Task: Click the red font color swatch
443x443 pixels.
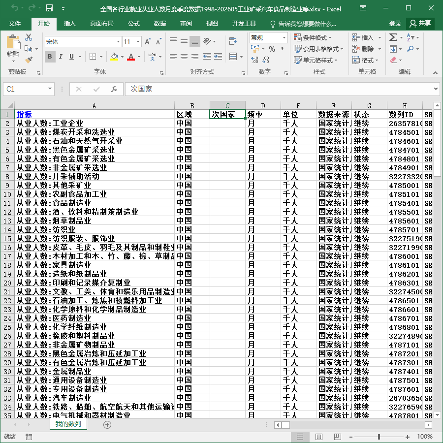Action: [131, 57]
